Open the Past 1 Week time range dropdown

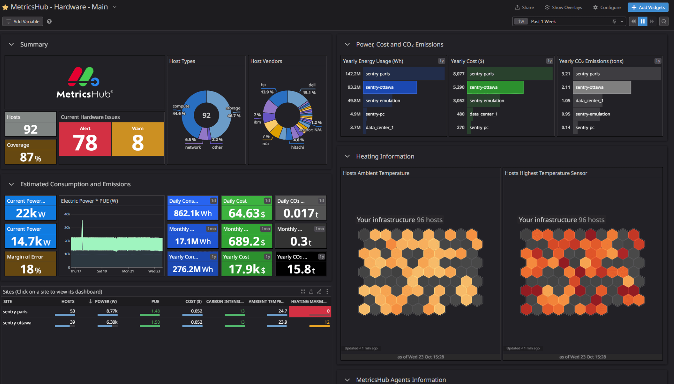coord(569,21)
